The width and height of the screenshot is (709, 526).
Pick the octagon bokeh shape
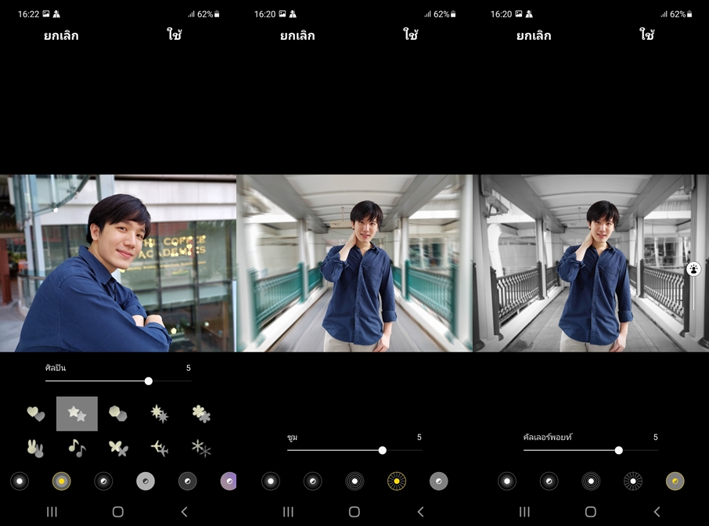[118, 413]
